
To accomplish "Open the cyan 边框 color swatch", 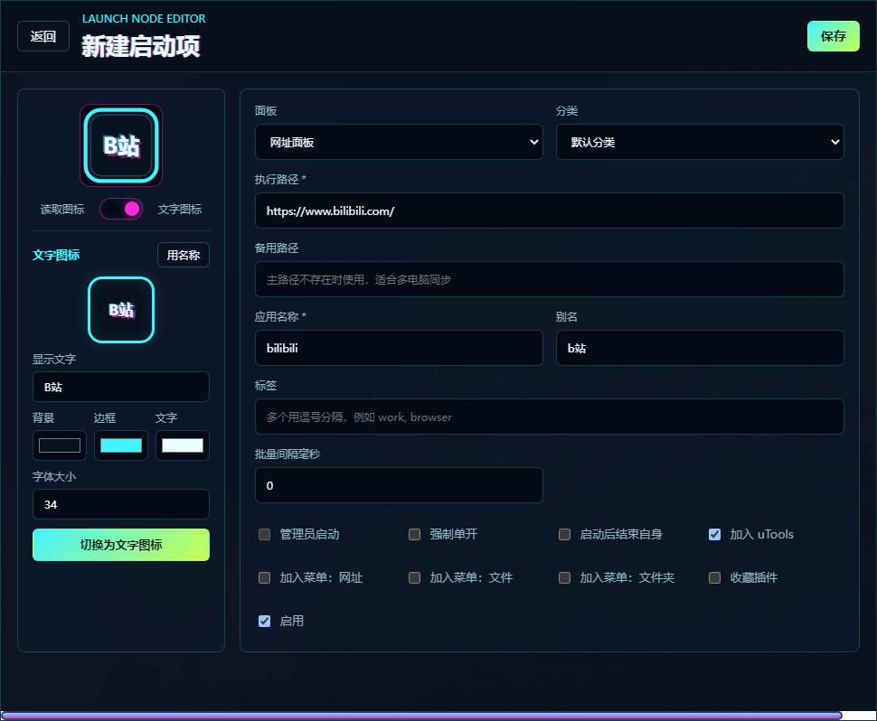I will coord(121,445).
